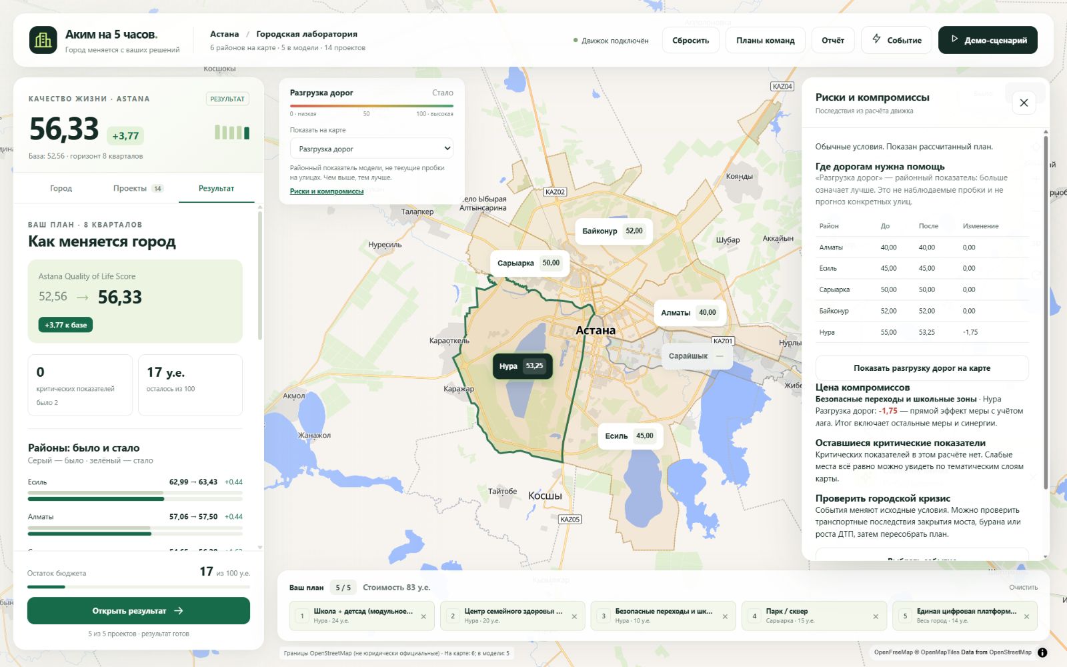Click Алматы 40,00 map label
Viewport: 1067px width, 667px height.
click(689, 312)
